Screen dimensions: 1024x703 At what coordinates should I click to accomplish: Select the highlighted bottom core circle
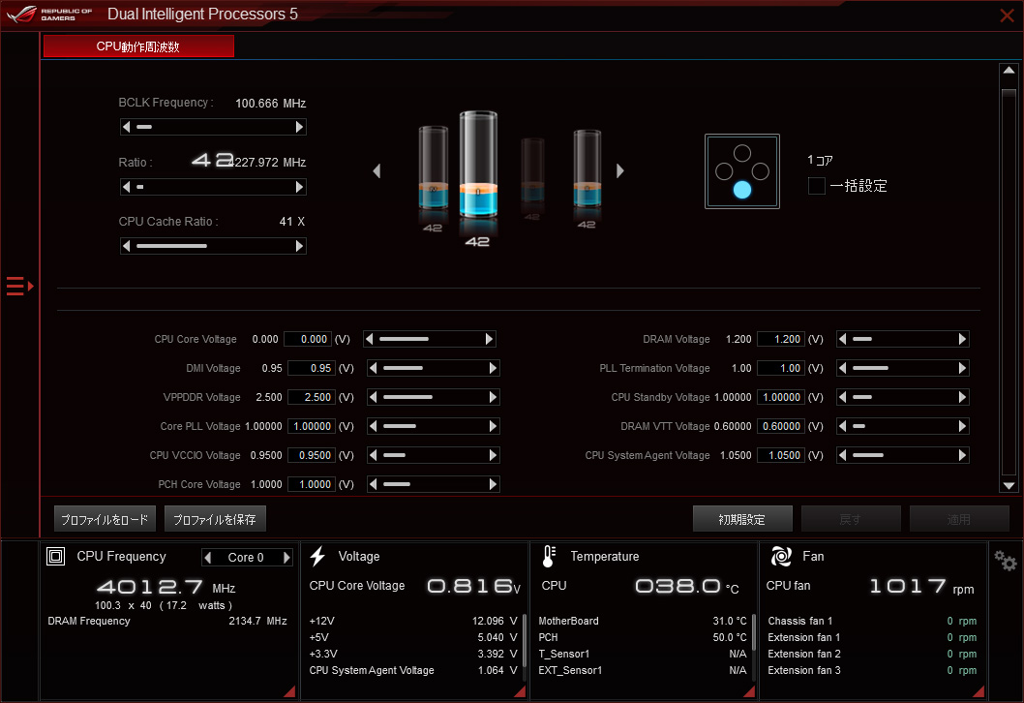742,190
